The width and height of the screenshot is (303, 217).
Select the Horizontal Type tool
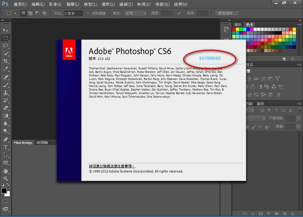click(x=6, y=147)
